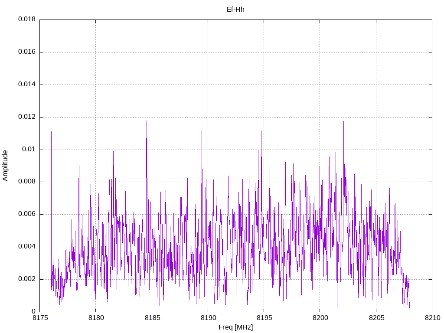Click the y-axis tick value 0.012
Viewport: 444px width, 333px height.
click(x=27, y=117)
